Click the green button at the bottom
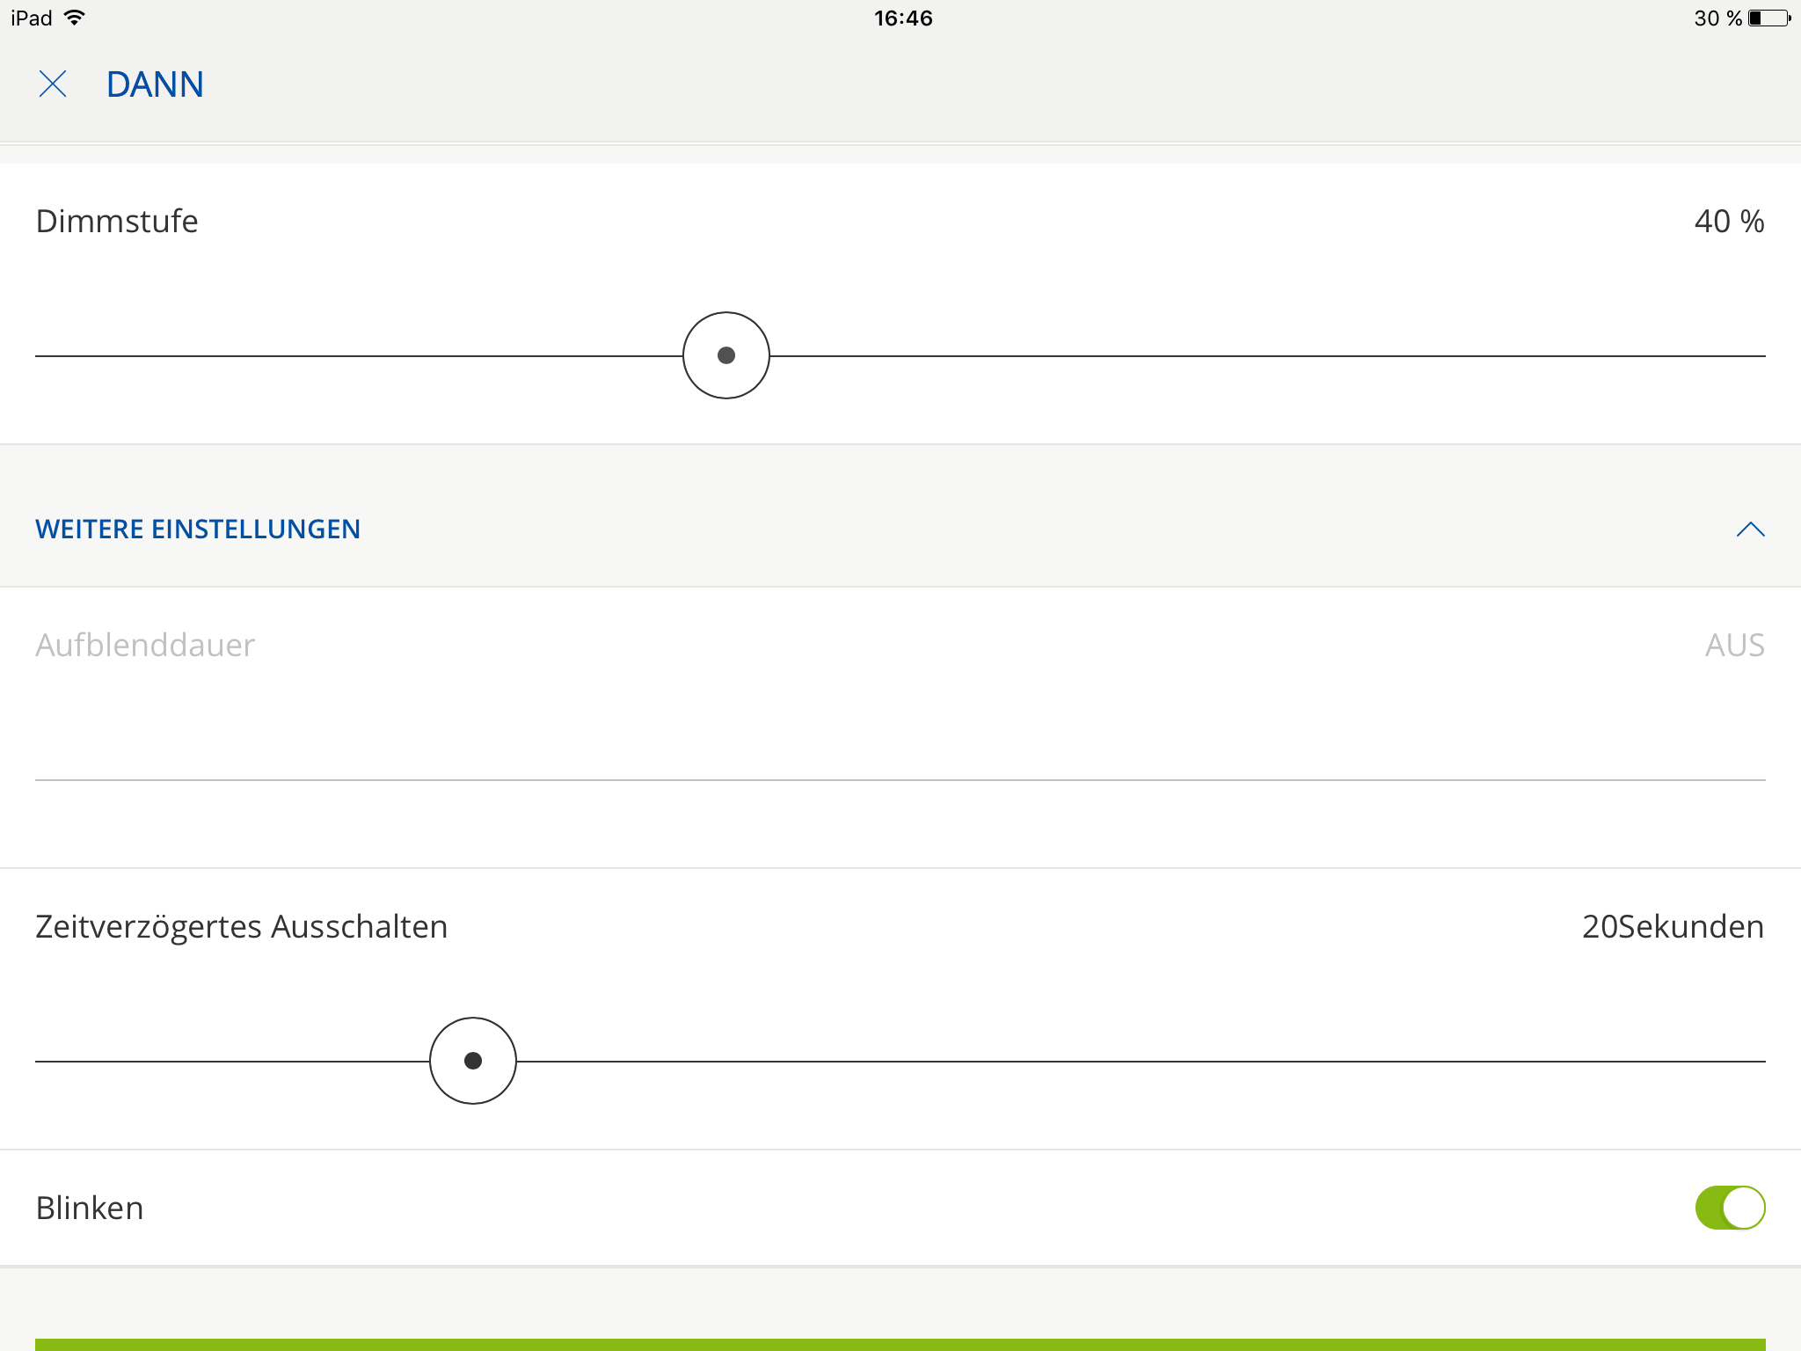 pyautogui.click(x=900, y=1344)
